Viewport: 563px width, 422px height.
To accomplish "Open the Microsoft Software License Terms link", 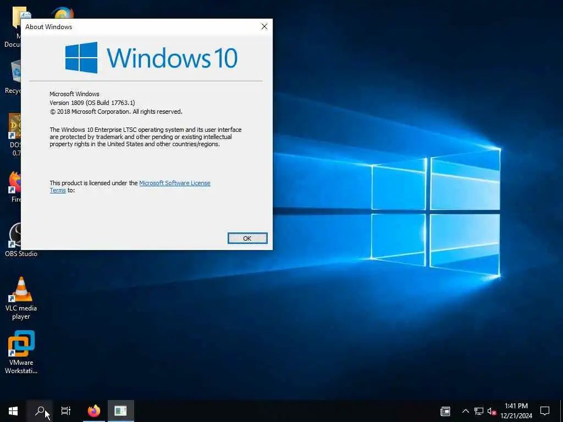I will coord(174,183).
